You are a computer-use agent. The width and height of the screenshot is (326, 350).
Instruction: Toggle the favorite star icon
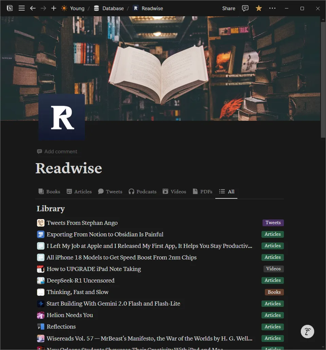pyautogui.click(x=259, y=8)
